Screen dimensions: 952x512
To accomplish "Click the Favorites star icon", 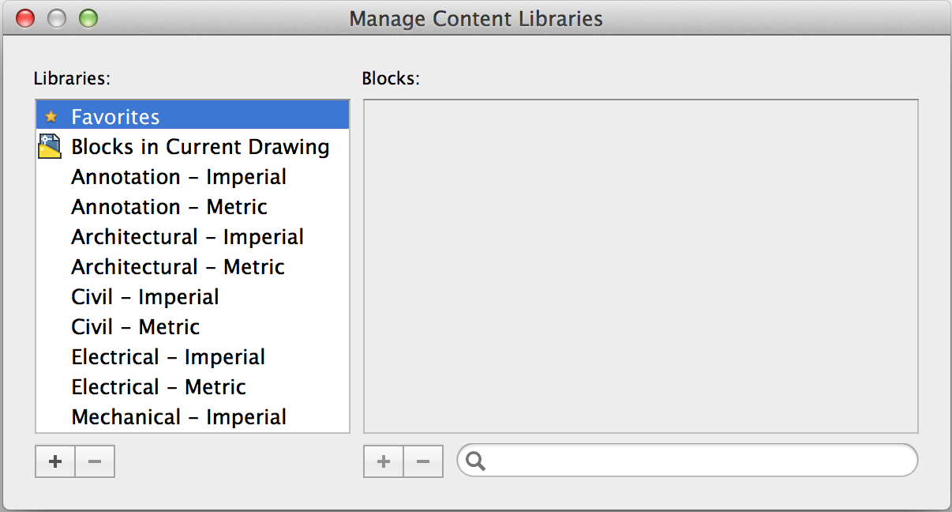I will pyautogui.click(x=51, y=117).
